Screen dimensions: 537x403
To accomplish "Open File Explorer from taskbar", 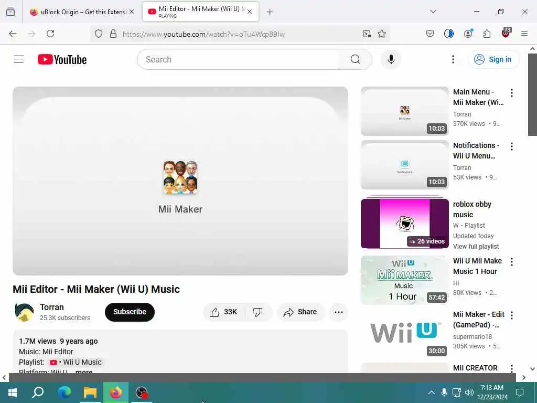I will (x=90, y=393).
